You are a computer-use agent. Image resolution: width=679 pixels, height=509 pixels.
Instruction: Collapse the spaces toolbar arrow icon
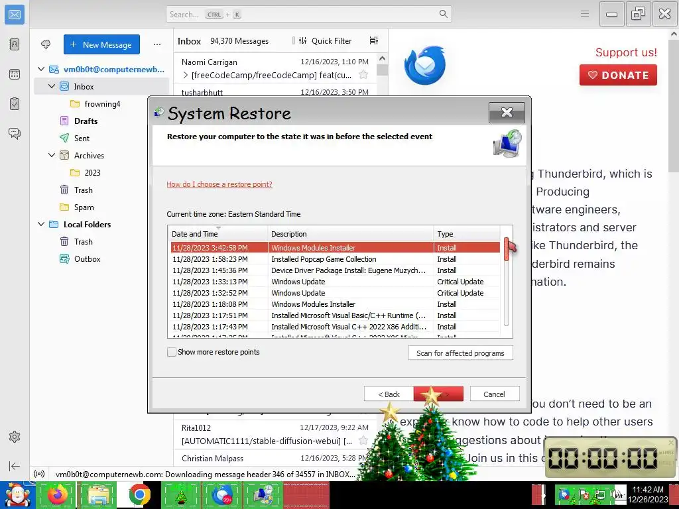[x=15, y=466]
